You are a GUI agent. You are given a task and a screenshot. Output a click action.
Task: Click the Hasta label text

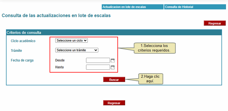pyautogui.click(x=60, y=67)
